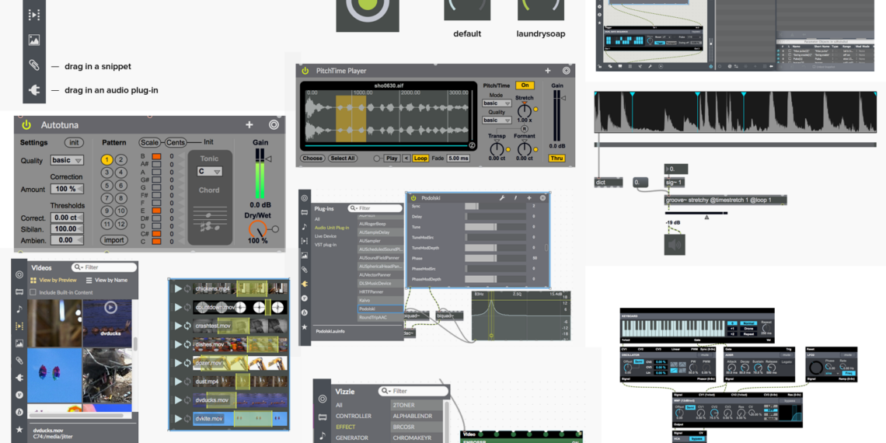
Task: Click the Choose button in PitchTime Player
Action: (312, 159)
